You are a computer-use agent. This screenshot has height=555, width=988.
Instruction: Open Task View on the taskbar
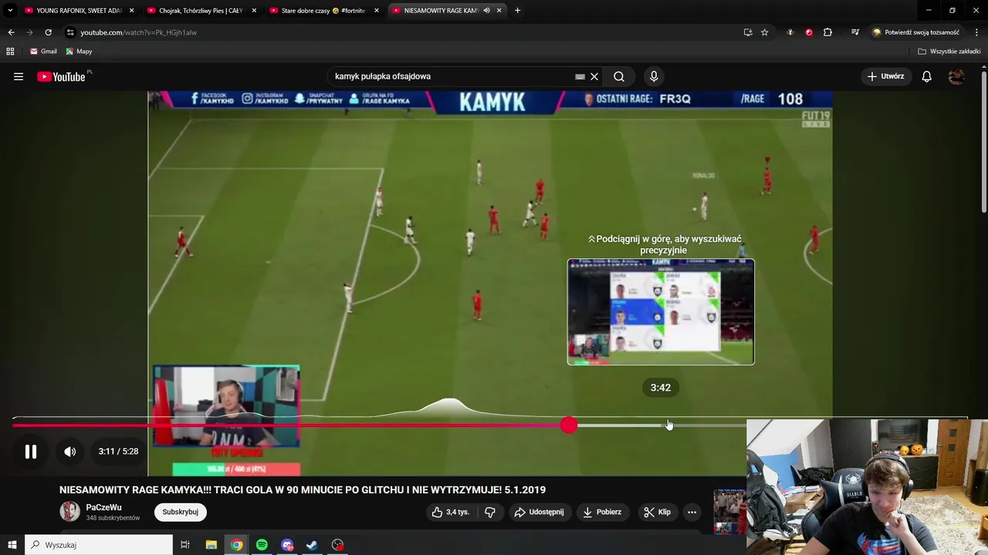coord(185,545)
